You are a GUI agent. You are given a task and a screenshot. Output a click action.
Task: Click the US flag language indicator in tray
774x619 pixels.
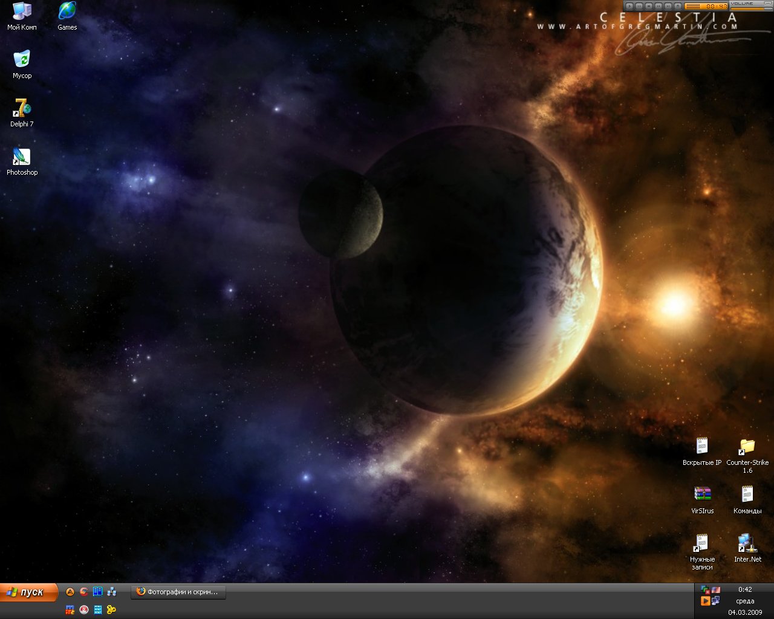pos(716,589)
